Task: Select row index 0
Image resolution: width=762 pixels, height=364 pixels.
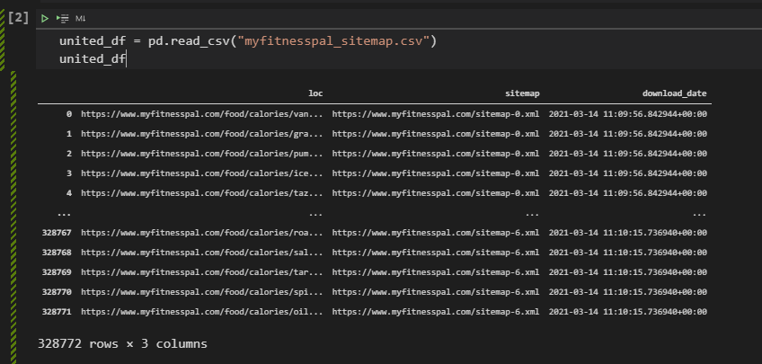Action: pos(69,114)
